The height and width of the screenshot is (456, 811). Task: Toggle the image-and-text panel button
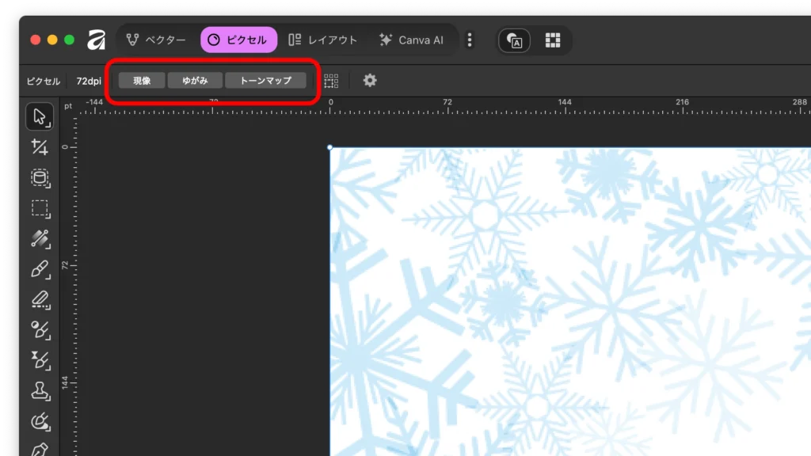tap(514, 40)
